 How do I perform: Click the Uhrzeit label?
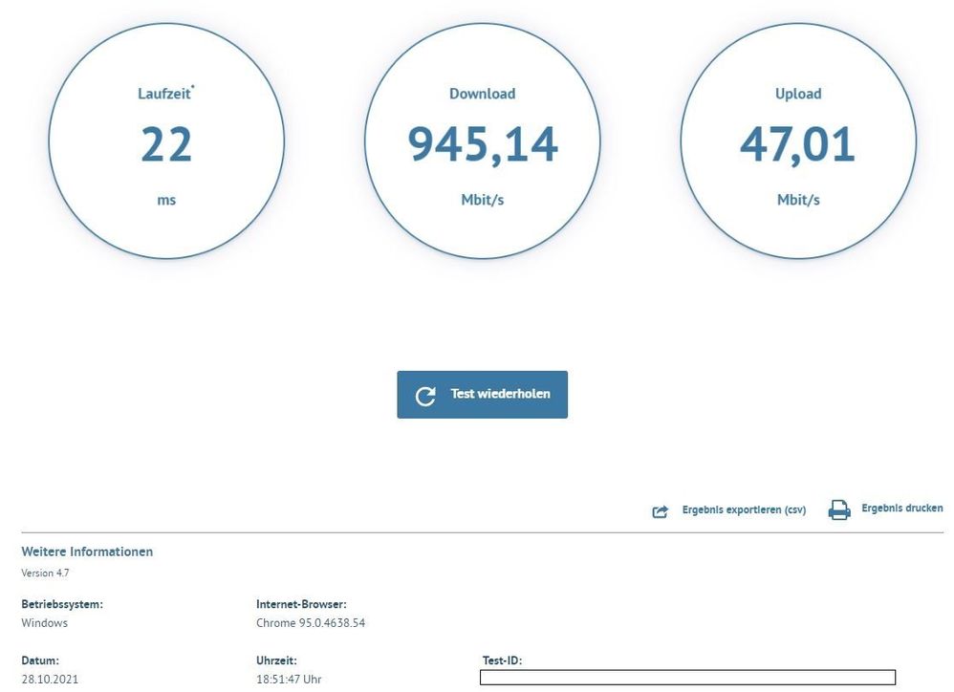[x=276, y=660]
